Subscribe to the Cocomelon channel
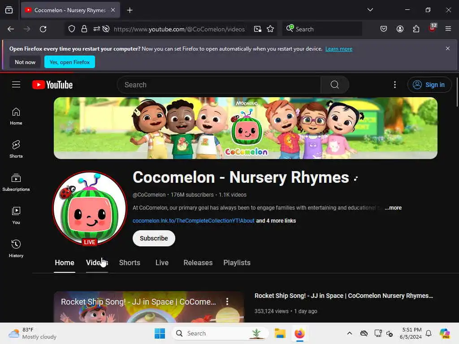Viewport: 459px width, 344px height. (154, 238)
